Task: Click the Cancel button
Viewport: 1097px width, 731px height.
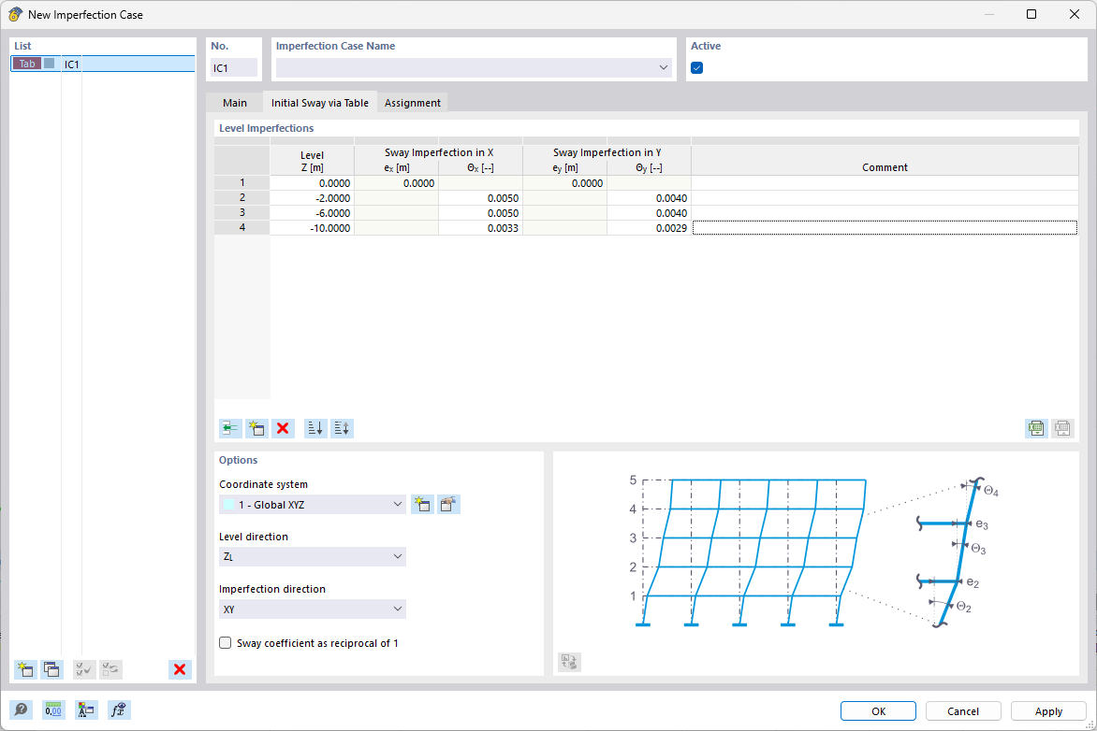Action: click(963, 710)
